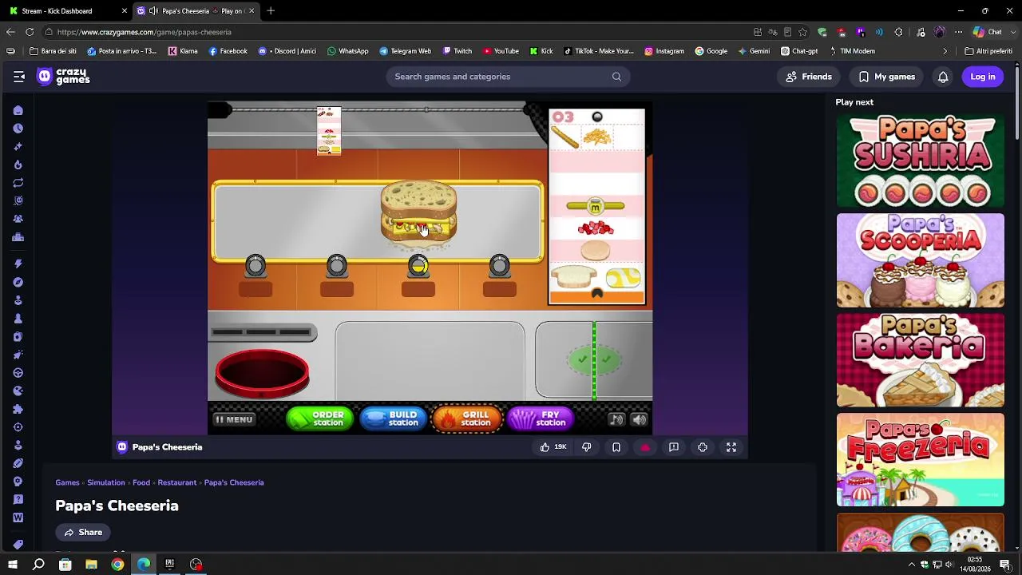This screenshot has width=1022, height=575.
Task: Add this page to favorites star
Action: (x=802, y=32)
